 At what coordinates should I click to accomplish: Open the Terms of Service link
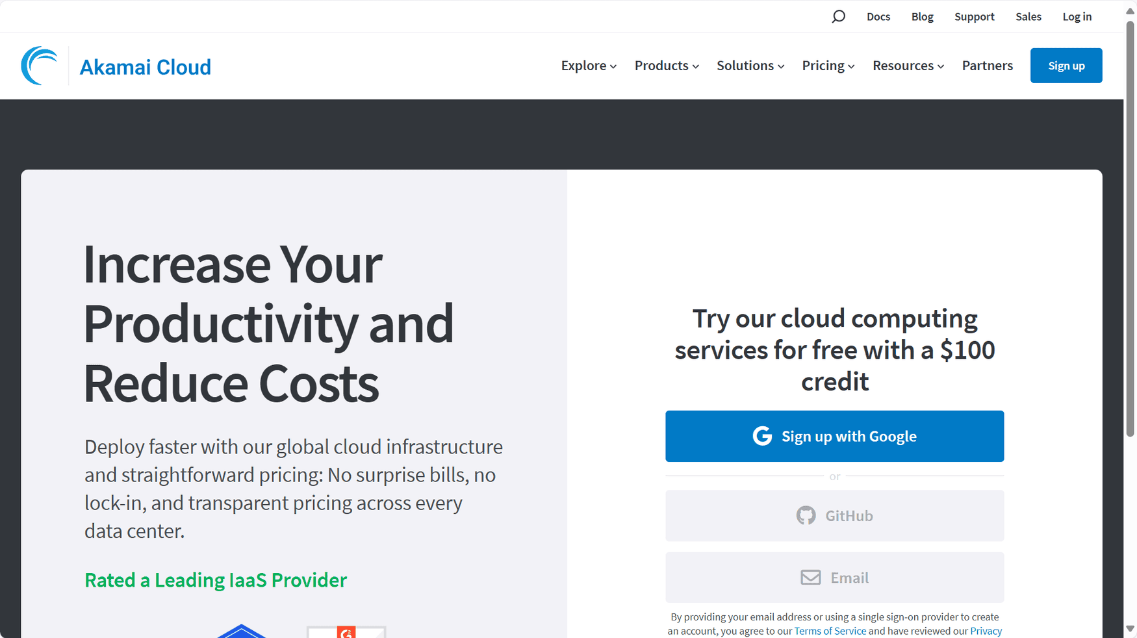[x=830, y=630]
